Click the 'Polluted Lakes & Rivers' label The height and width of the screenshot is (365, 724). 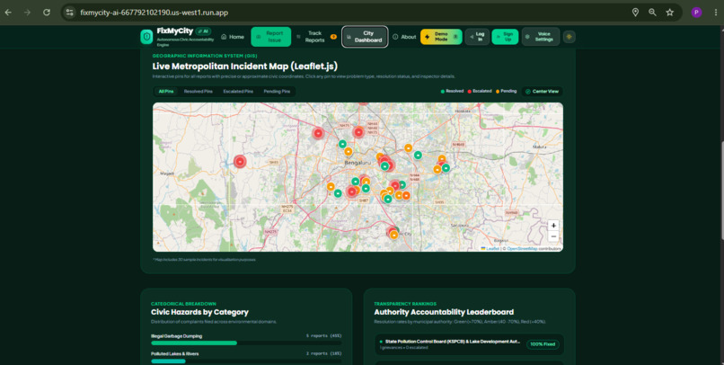(x=174, y=354)
